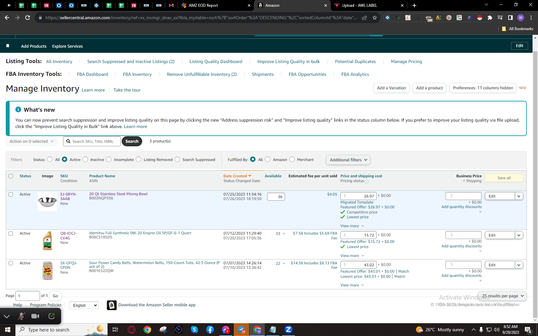Sort by Date Created column header
Screen dimensions: 538x336
(x=237, y=176)
